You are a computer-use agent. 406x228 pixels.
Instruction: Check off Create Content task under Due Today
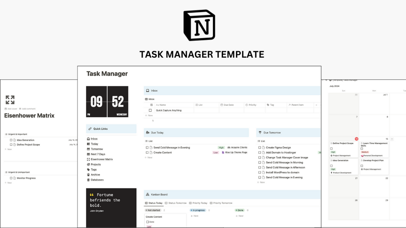coord(147,153)
